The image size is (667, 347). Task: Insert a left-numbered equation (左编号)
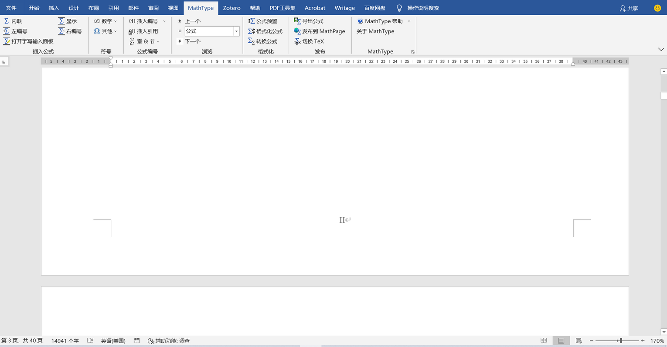coord(15,31)
